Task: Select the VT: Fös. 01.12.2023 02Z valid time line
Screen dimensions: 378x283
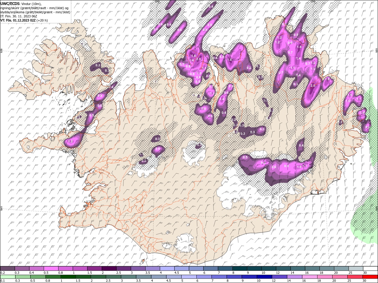Action: [x=24, y=20]
